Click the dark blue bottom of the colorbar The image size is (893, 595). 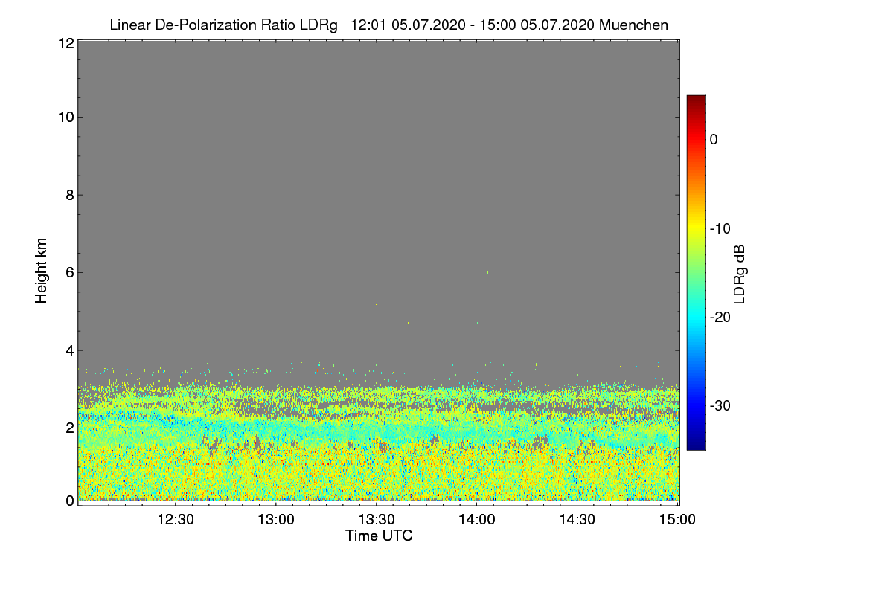(x=696, y=444)
